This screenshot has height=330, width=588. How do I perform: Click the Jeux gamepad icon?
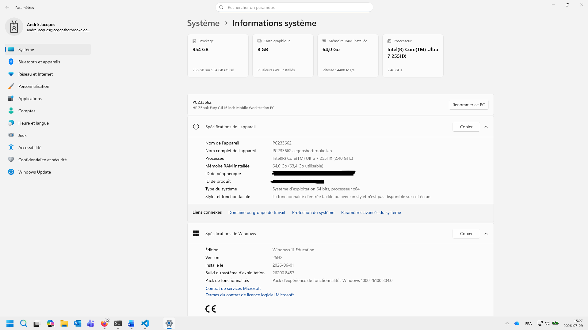point(11,135)
